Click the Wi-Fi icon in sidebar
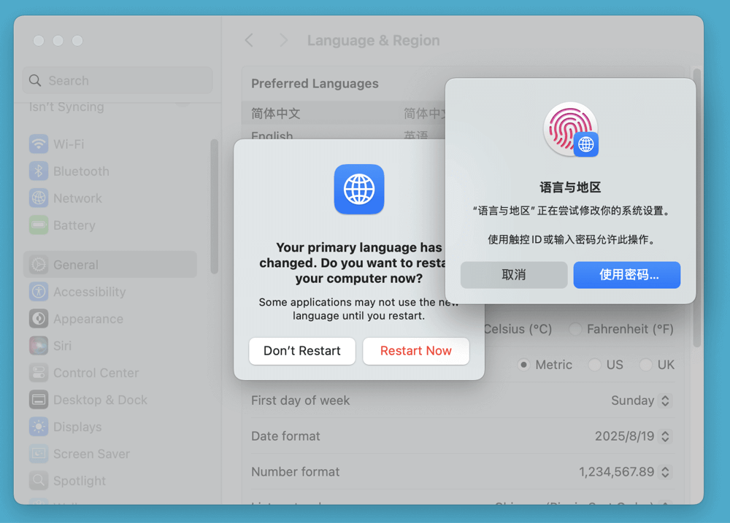The image size is (730, 523). pyautogui.click(x=39, y=144)
